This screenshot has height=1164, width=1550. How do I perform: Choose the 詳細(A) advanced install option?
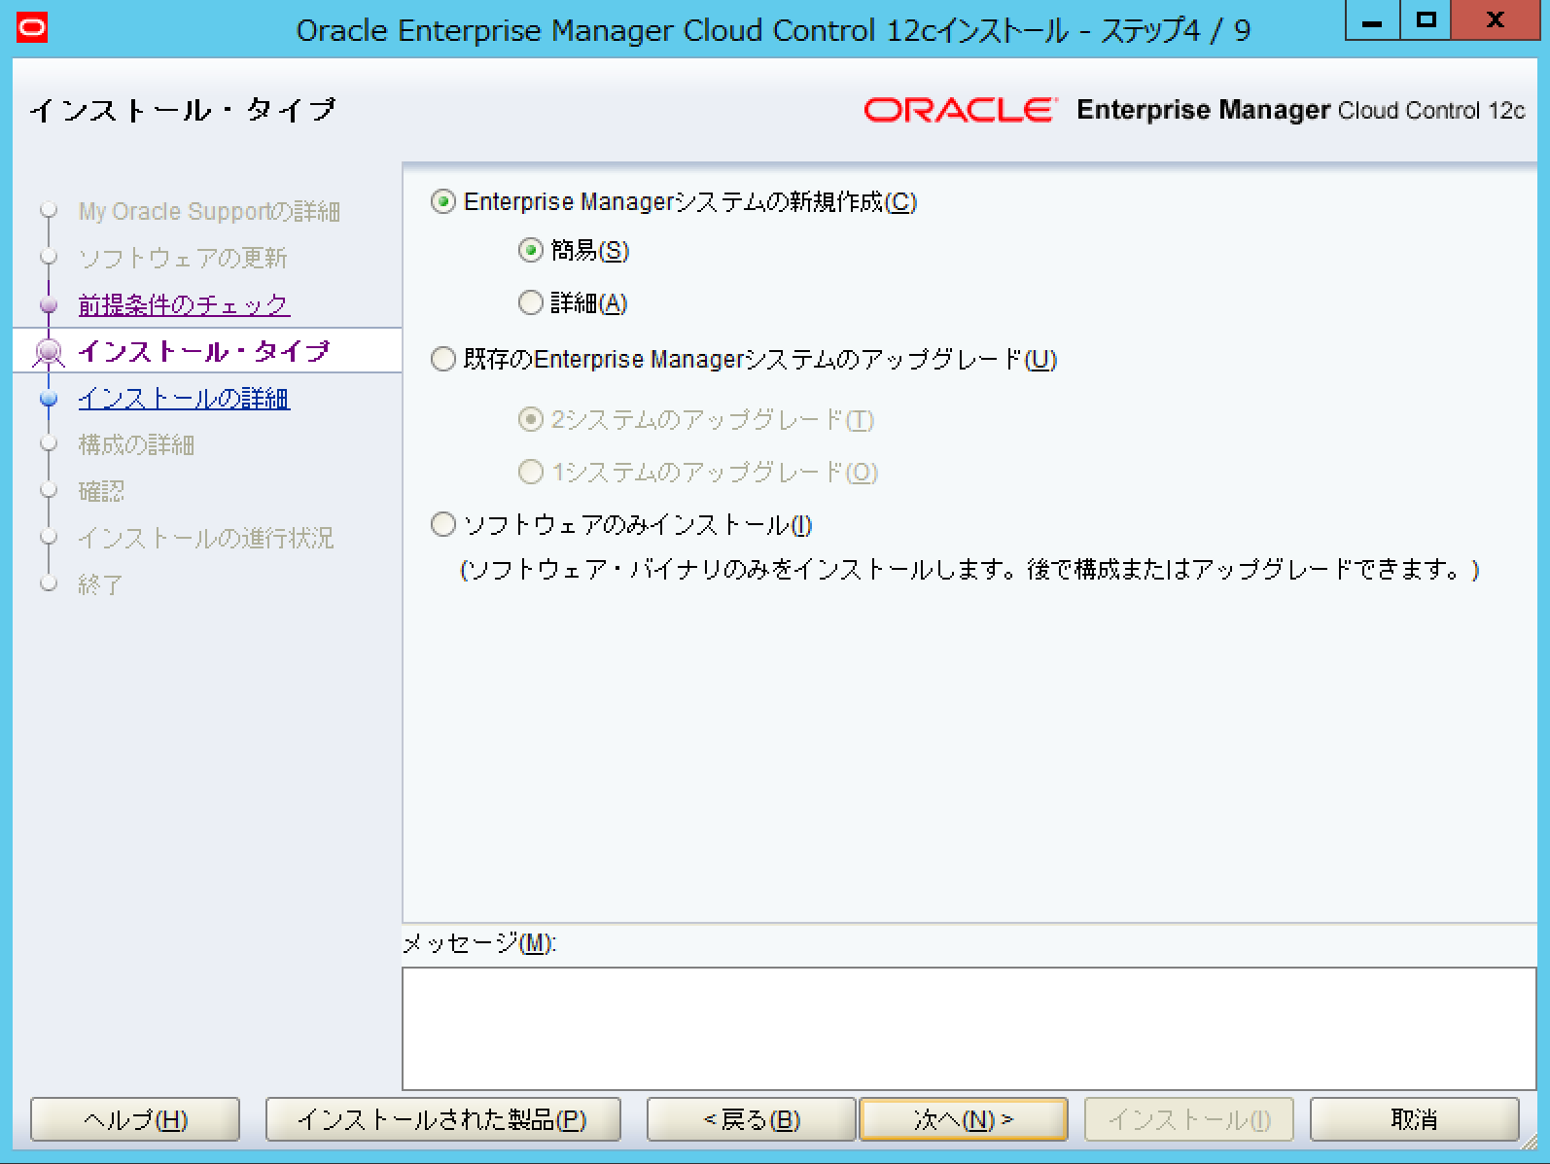coord(531,303)
